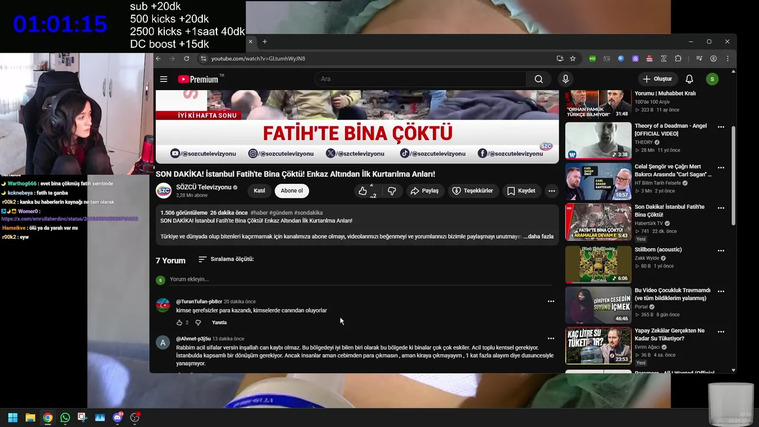Open the account avatar menu
This screenshot has height=427, width=759.
pos(712,79)
